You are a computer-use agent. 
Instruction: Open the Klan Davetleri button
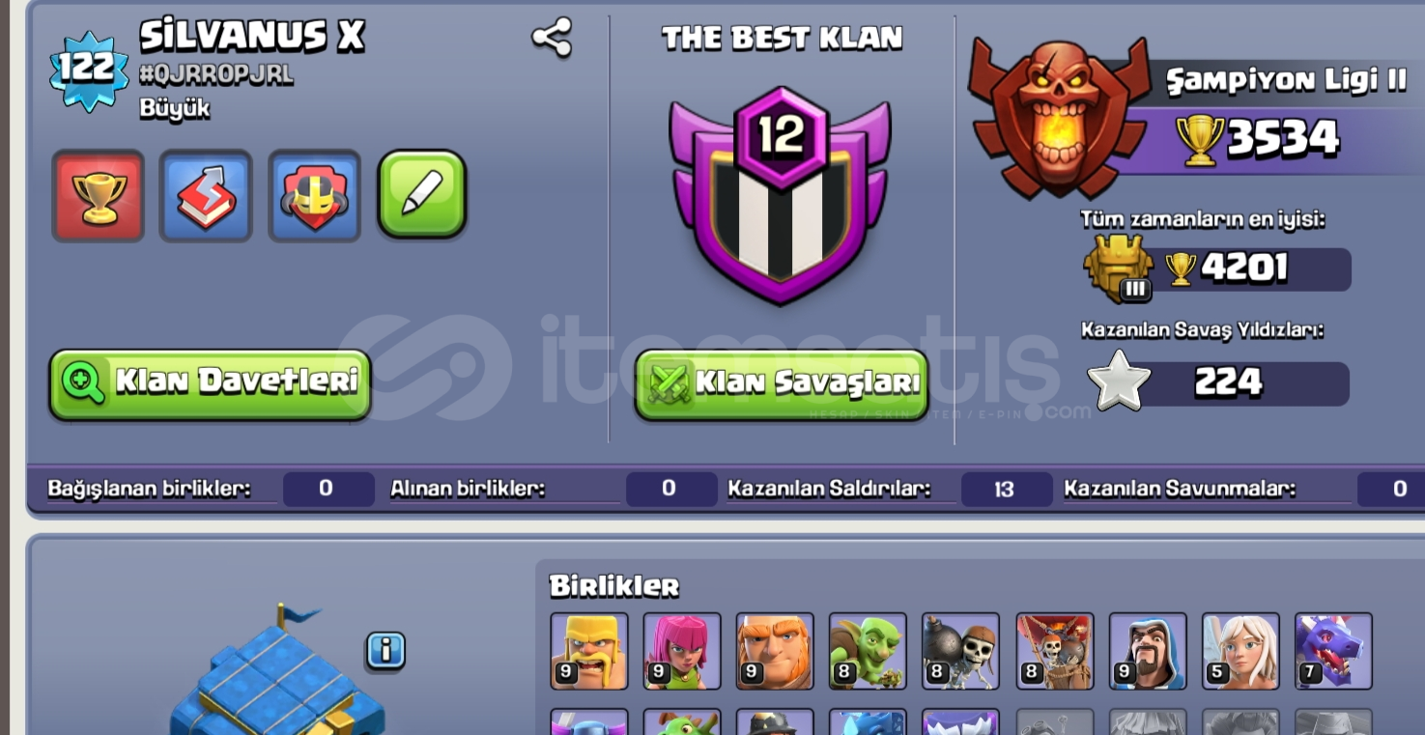click(x=210, y=383)
